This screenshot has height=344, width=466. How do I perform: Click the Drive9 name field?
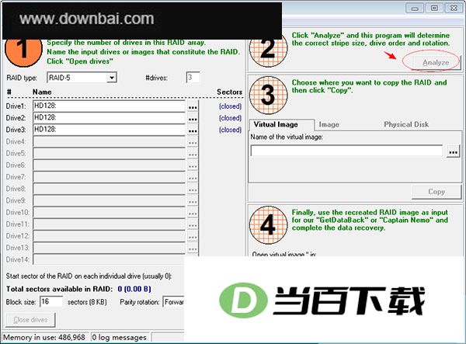(x=109, y=200)
